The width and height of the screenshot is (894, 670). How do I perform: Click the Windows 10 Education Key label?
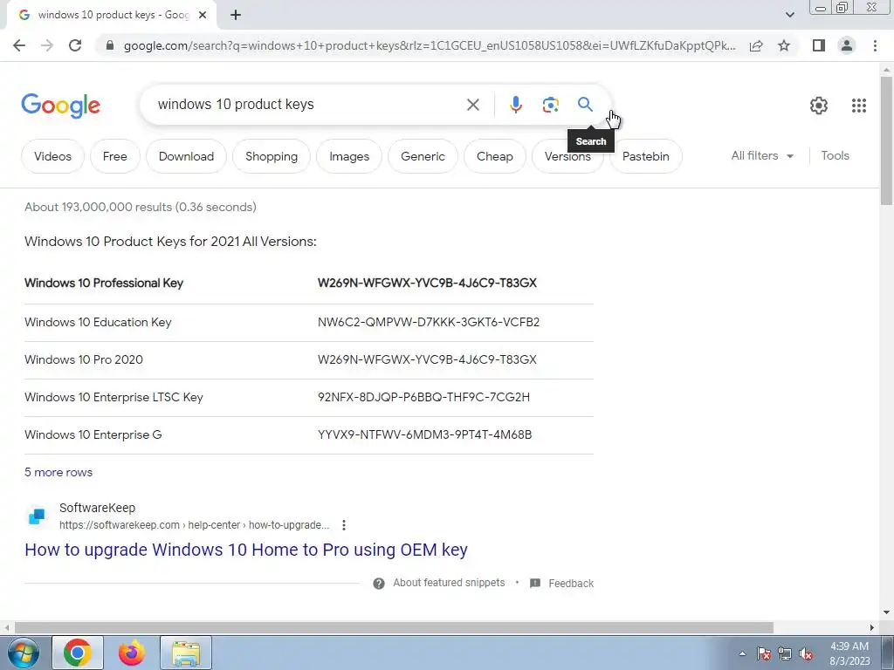pyautogui.click(x=98, y=323)
